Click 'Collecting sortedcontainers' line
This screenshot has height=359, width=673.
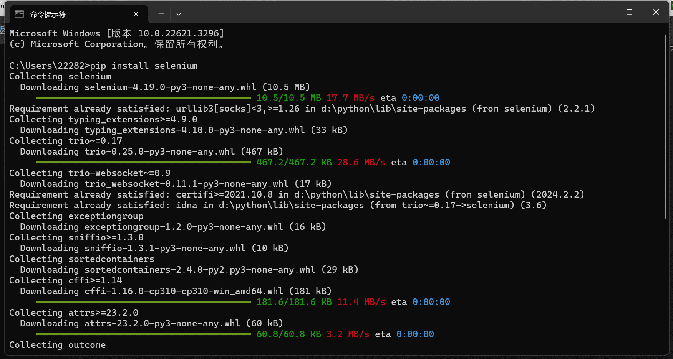coord(82,259)
